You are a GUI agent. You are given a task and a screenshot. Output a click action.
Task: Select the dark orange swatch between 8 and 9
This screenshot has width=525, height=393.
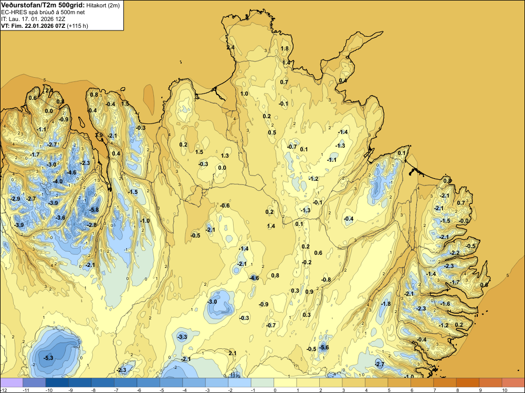468,382
